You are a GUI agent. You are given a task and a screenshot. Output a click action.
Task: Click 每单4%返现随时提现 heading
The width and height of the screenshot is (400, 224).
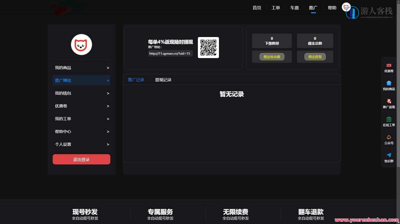171,42
